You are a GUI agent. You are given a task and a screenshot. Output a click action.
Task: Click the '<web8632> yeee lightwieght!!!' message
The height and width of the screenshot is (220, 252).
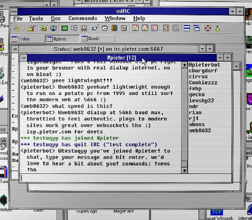(x=66, y=80)
